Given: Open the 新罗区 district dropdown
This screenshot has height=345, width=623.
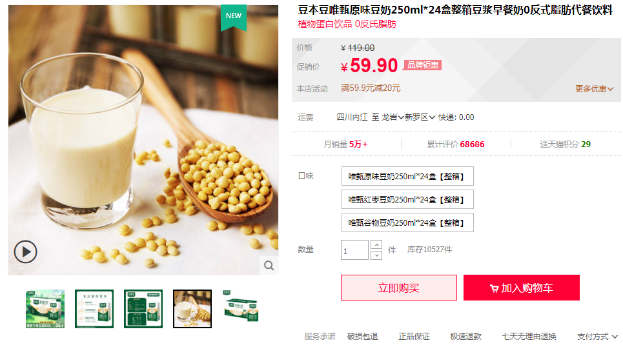Looking at the screenshot, I should pos(420,117).
